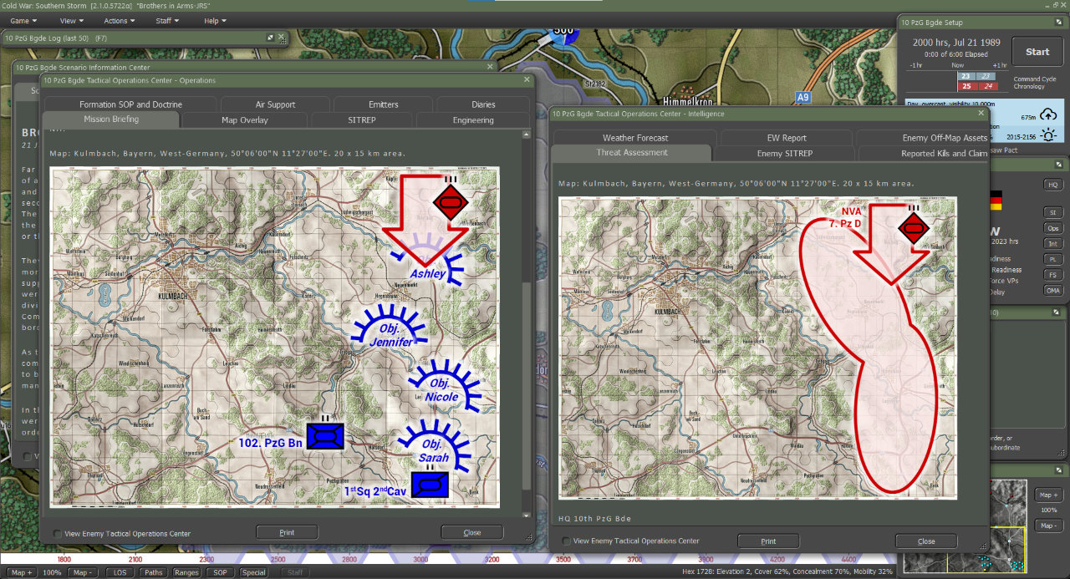Click the SI scenario information button
This screenshot has width=1070, height=579.
1052,212
